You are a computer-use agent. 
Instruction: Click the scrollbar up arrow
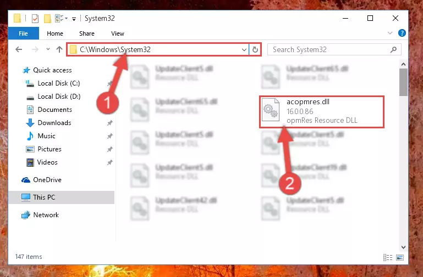tap(403, 64)
